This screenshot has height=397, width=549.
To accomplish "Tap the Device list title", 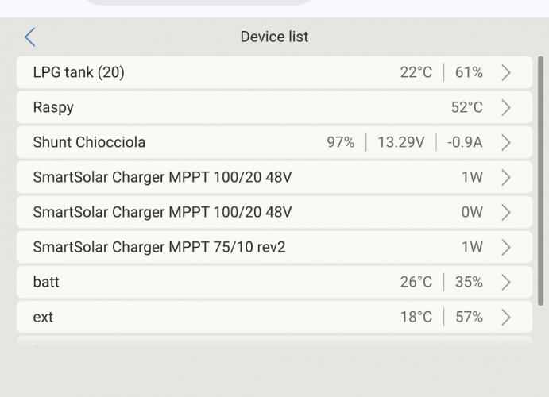I will (x=274, y=37).
